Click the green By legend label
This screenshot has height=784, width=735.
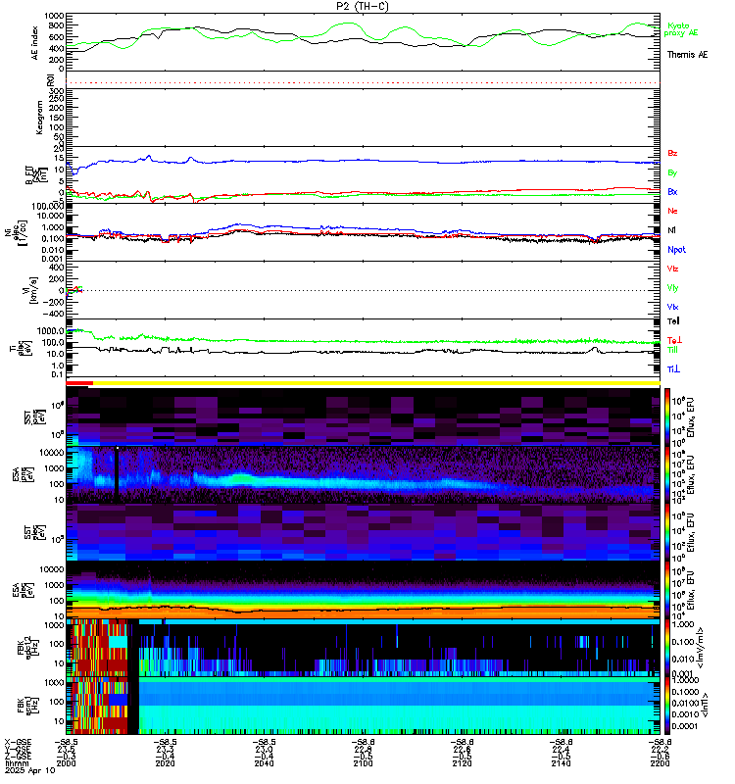672,172
